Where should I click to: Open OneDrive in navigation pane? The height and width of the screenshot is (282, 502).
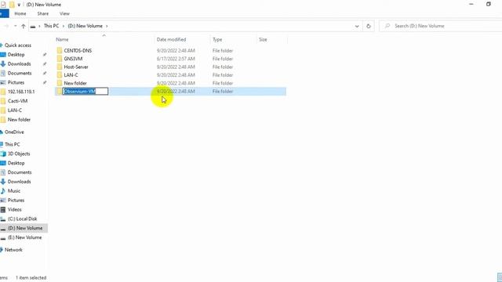click(x=14, y=132)
